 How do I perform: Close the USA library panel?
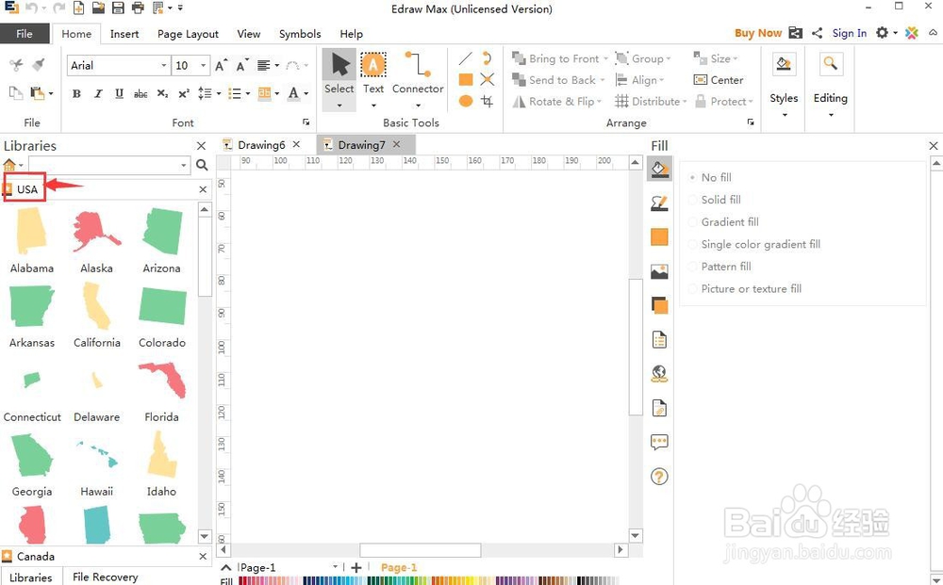click(203, 189)
